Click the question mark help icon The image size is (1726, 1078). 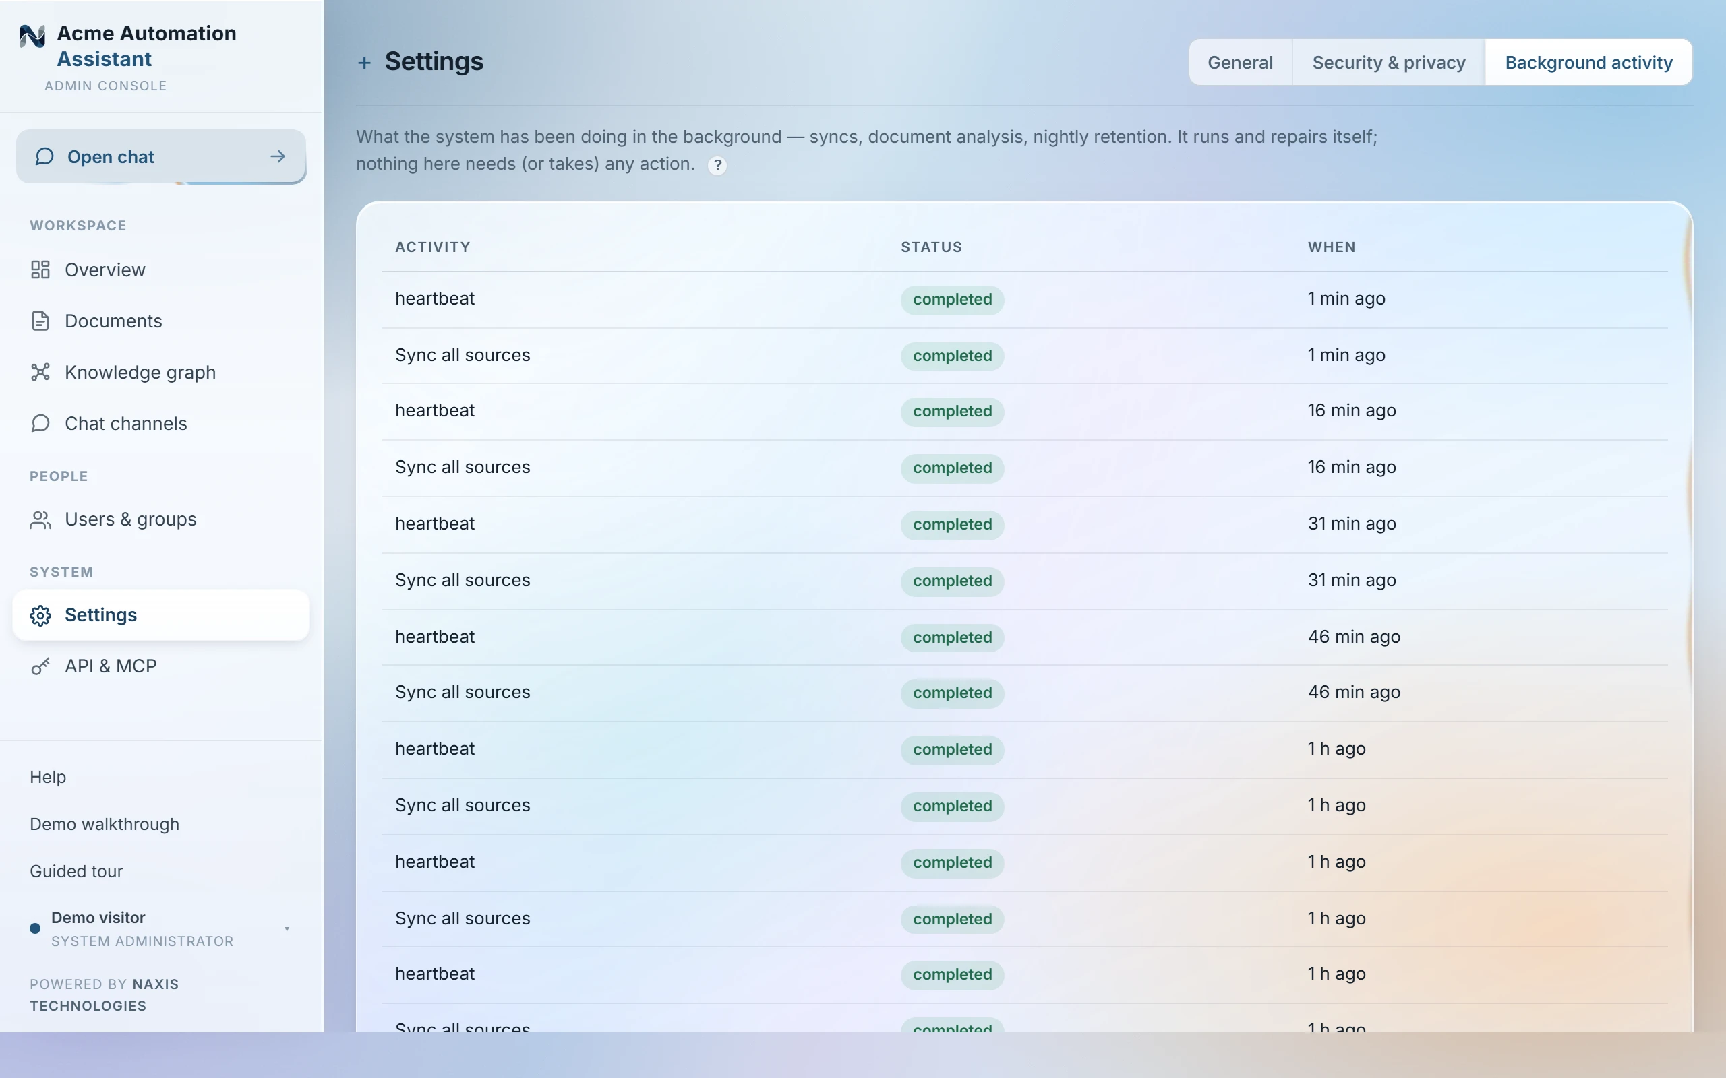(x=717, y=166)
